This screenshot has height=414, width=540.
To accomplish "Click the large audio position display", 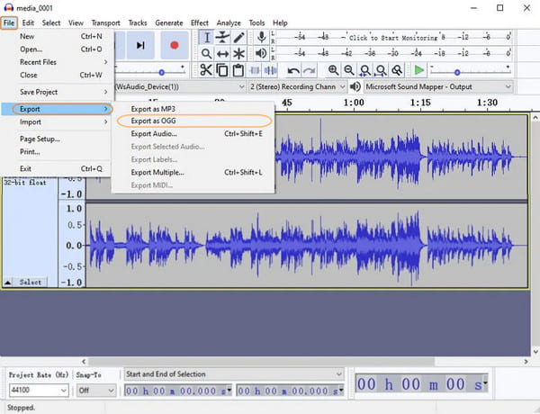I will click(421, 383).
